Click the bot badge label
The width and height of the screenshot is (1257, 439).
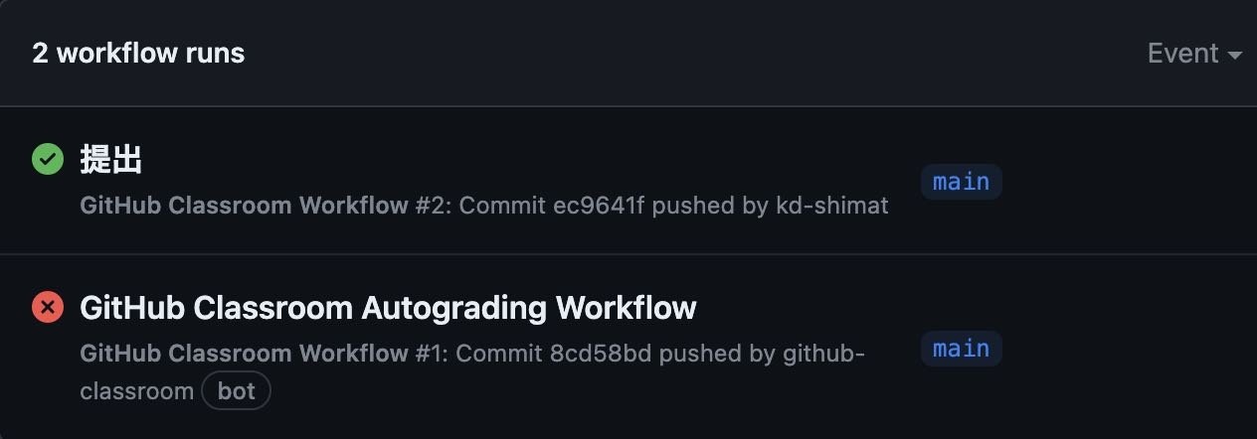(236, 391)
